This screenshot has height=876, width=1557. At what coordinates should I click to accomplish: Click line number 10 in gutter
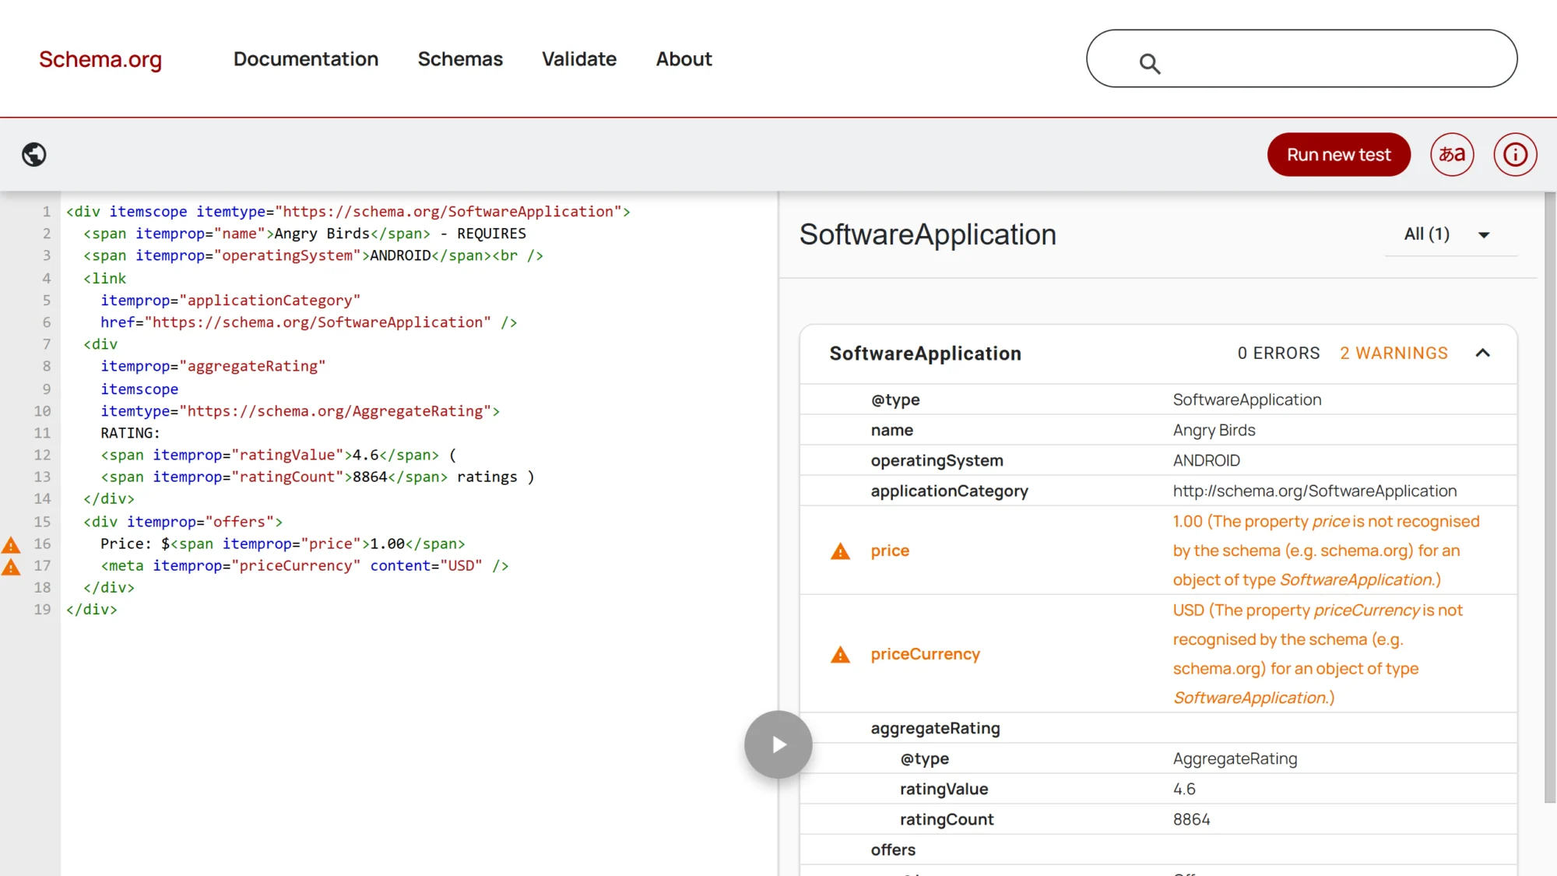coord(42,411)
